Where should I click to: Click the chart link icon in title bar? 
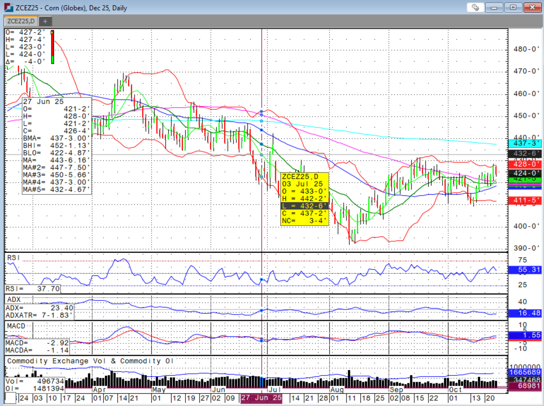click(475, 8)
